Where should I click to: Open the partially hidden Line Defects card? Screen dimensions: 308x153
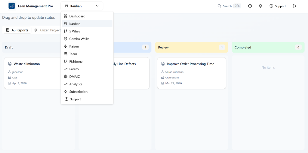point(131,73)
